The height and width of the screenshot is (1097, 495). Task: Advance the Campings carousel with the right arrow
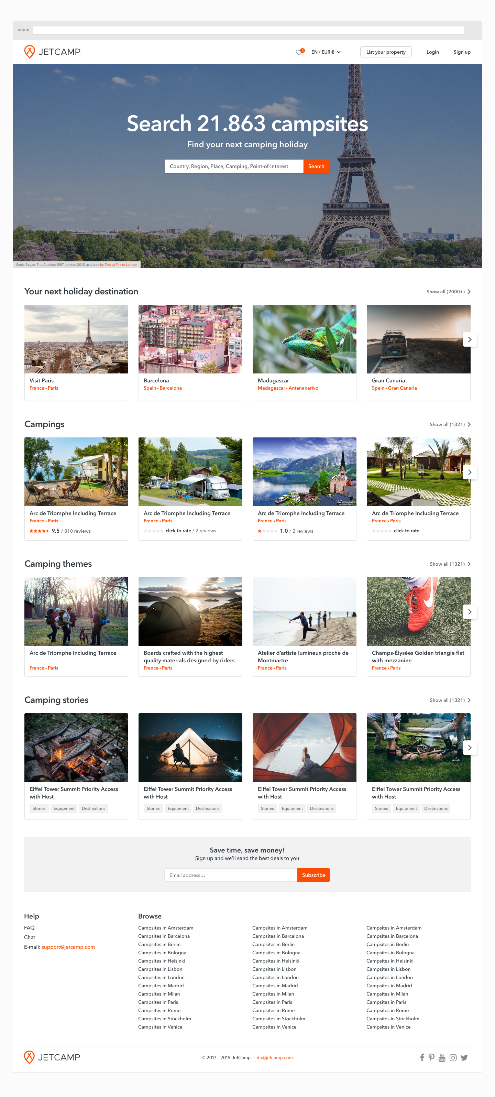470,472
